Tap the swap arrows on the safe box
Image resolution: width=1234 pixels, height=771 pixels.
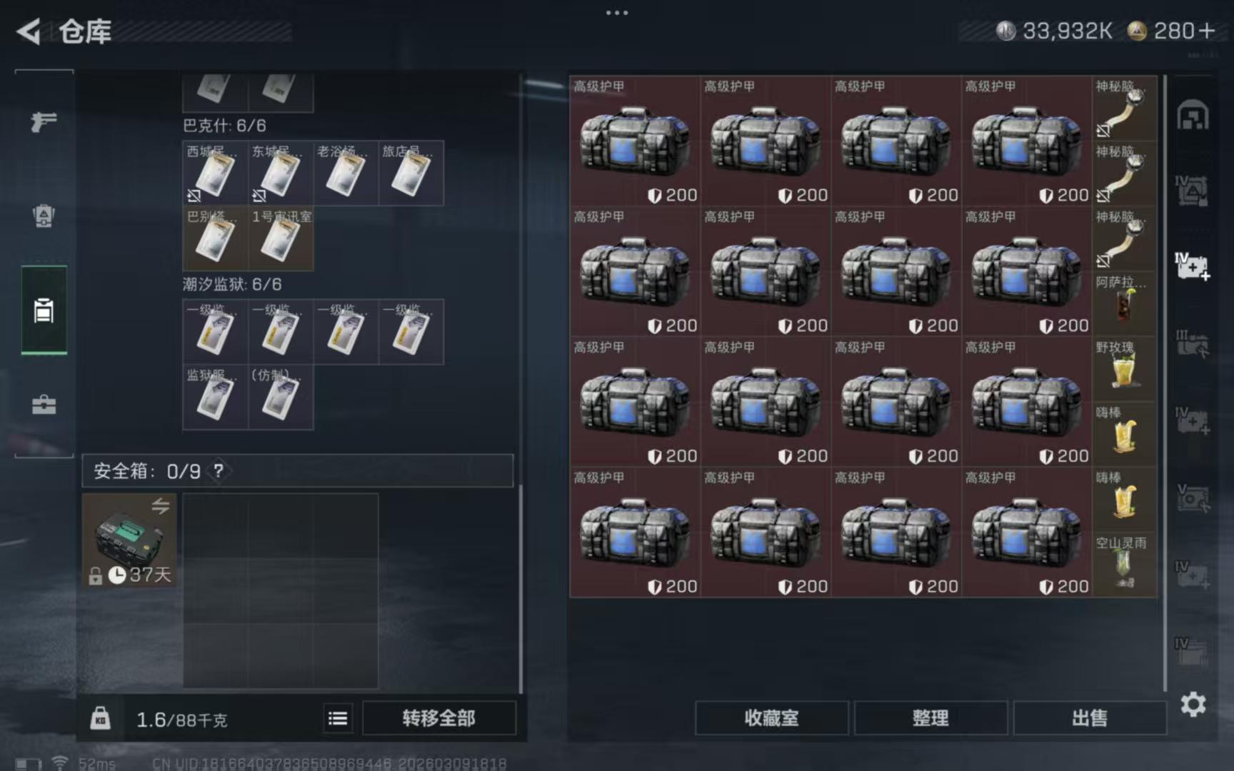(161, 505)
